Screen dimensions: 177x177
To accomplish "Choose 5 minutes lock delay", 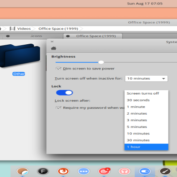I will pos(146,127).
